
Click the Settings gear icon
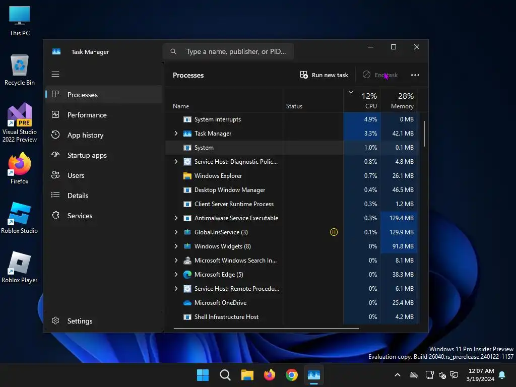pyautogui.click(x=55, y=320)
